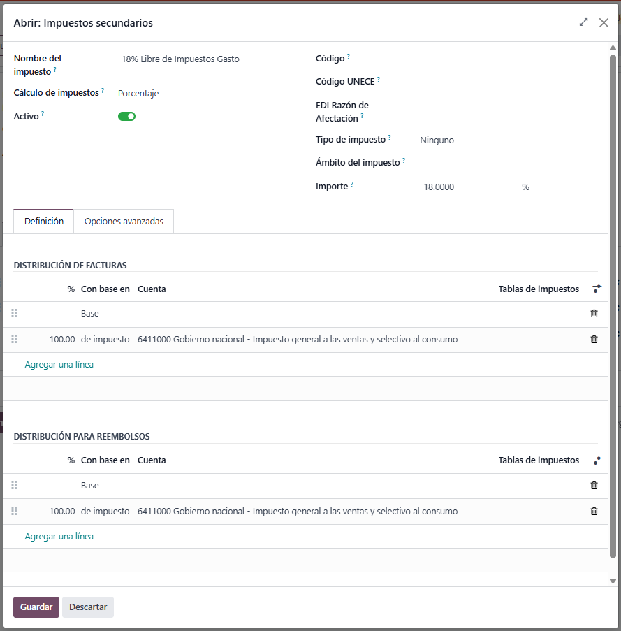The image size is (621, 631).
Task: Open column settings for Distribución para Reembolsos table
Action: coord(597,460)
